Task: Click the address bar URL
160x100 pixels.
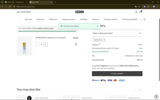Action: [x=25, y=7]
